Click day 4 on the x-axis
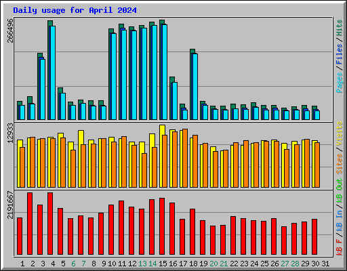The width and height of the screenshot is (347, 271). [x=53, y=264]
